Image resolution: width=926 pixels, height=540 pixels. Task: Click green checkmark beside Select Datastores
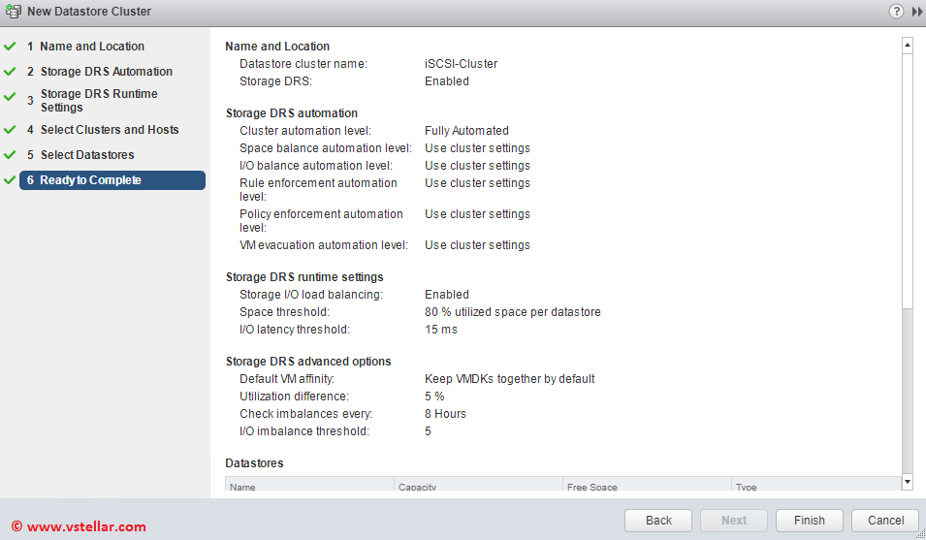[11, 155]
